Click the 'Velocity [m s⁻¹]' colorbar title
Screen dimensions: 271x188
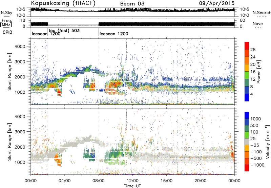268,142
